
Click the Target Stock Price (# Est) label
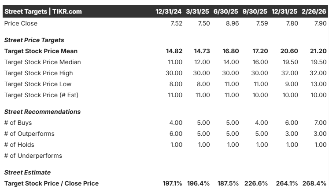(x=41, y=95)
